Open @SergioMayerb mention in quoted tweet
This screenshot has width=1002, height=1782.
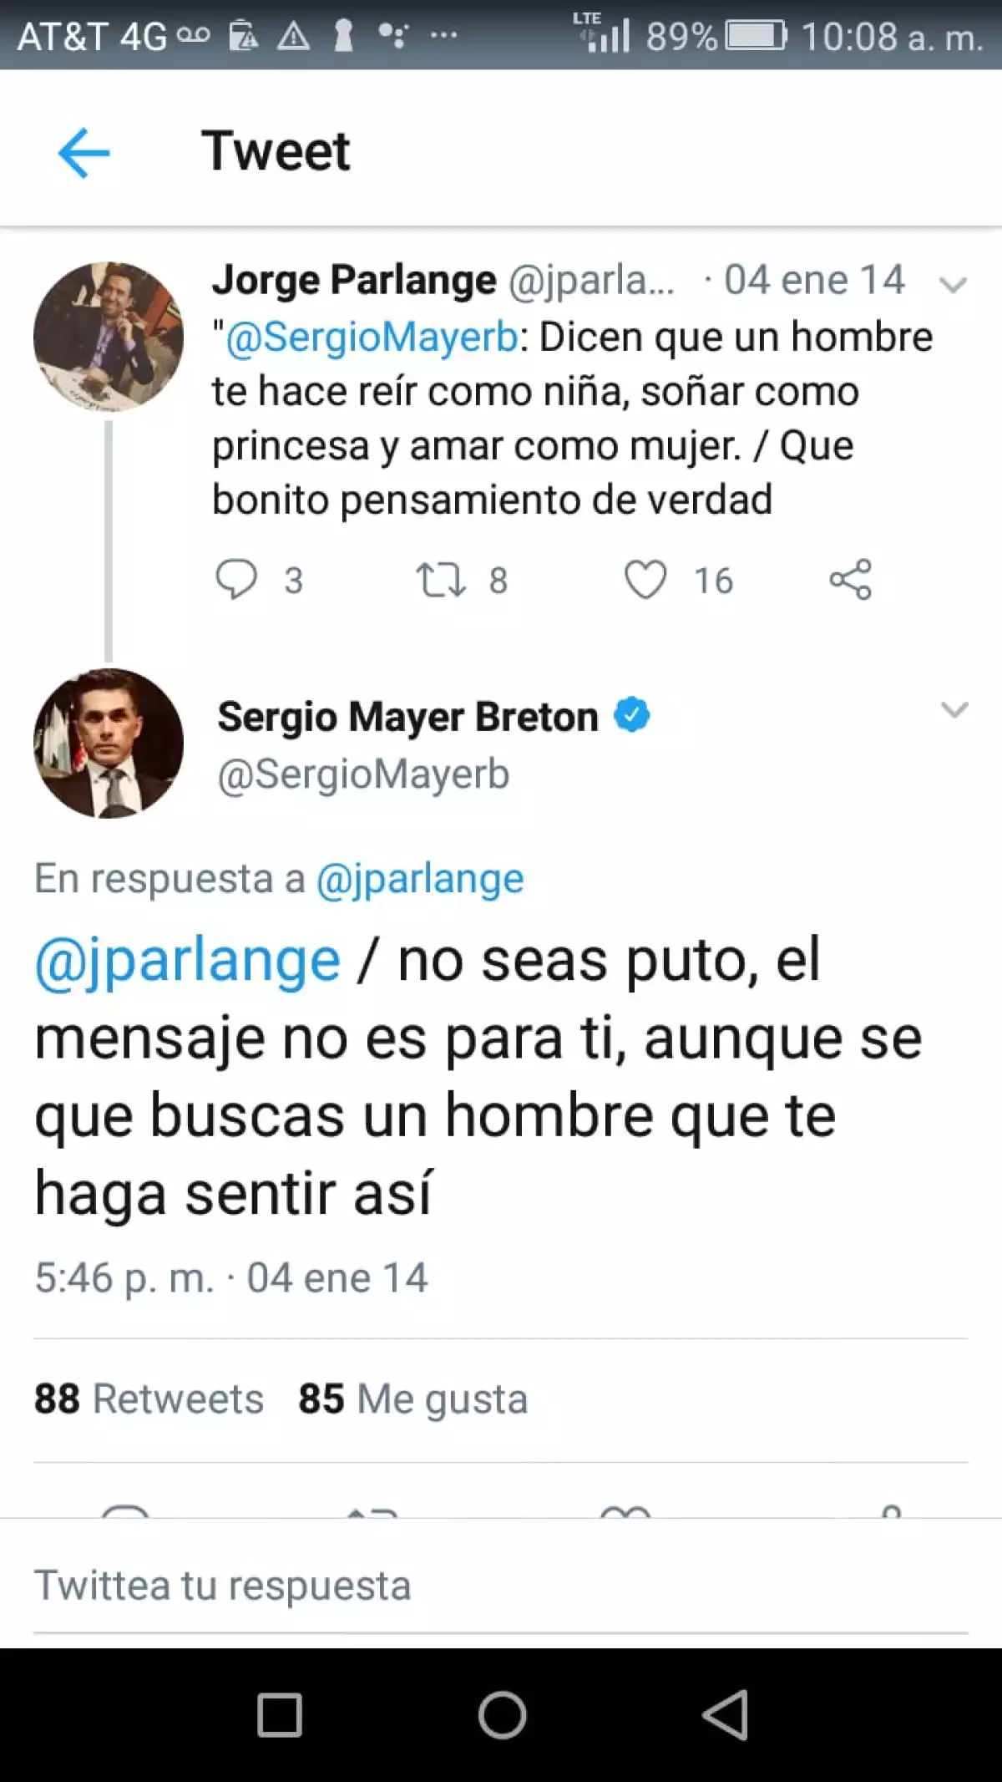pyautogui.click(x=372, y=338)
